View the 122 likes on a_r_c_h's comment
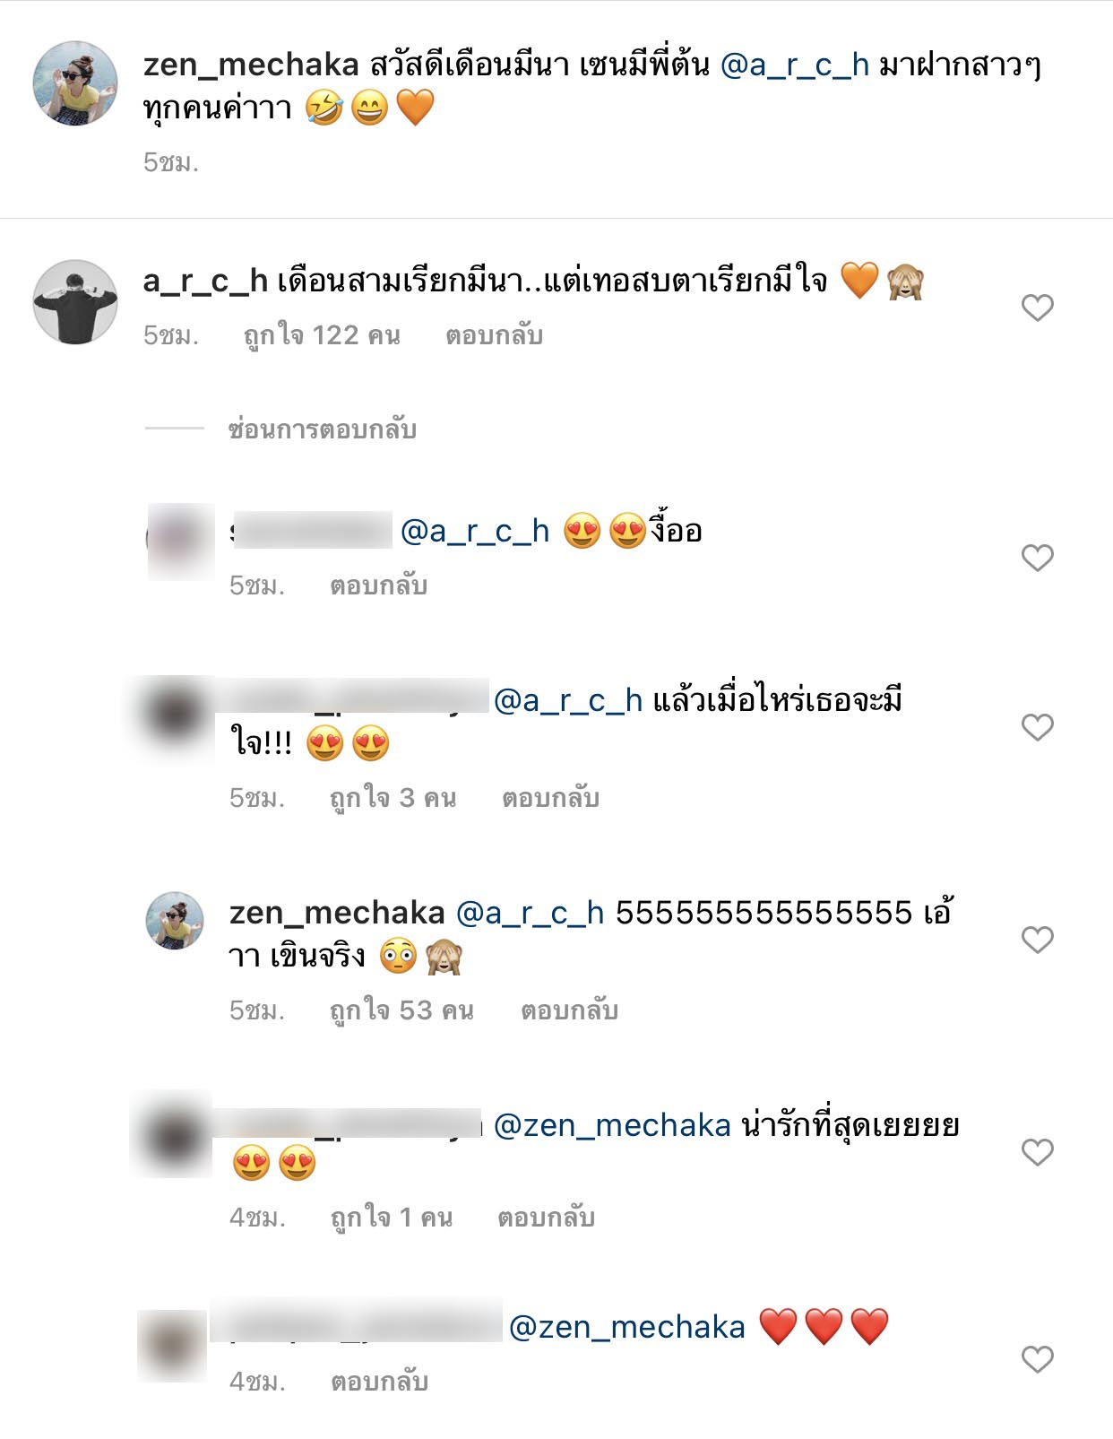Image resolution: width=1113 pixels, height=1439 pixels. click(322, 335)
